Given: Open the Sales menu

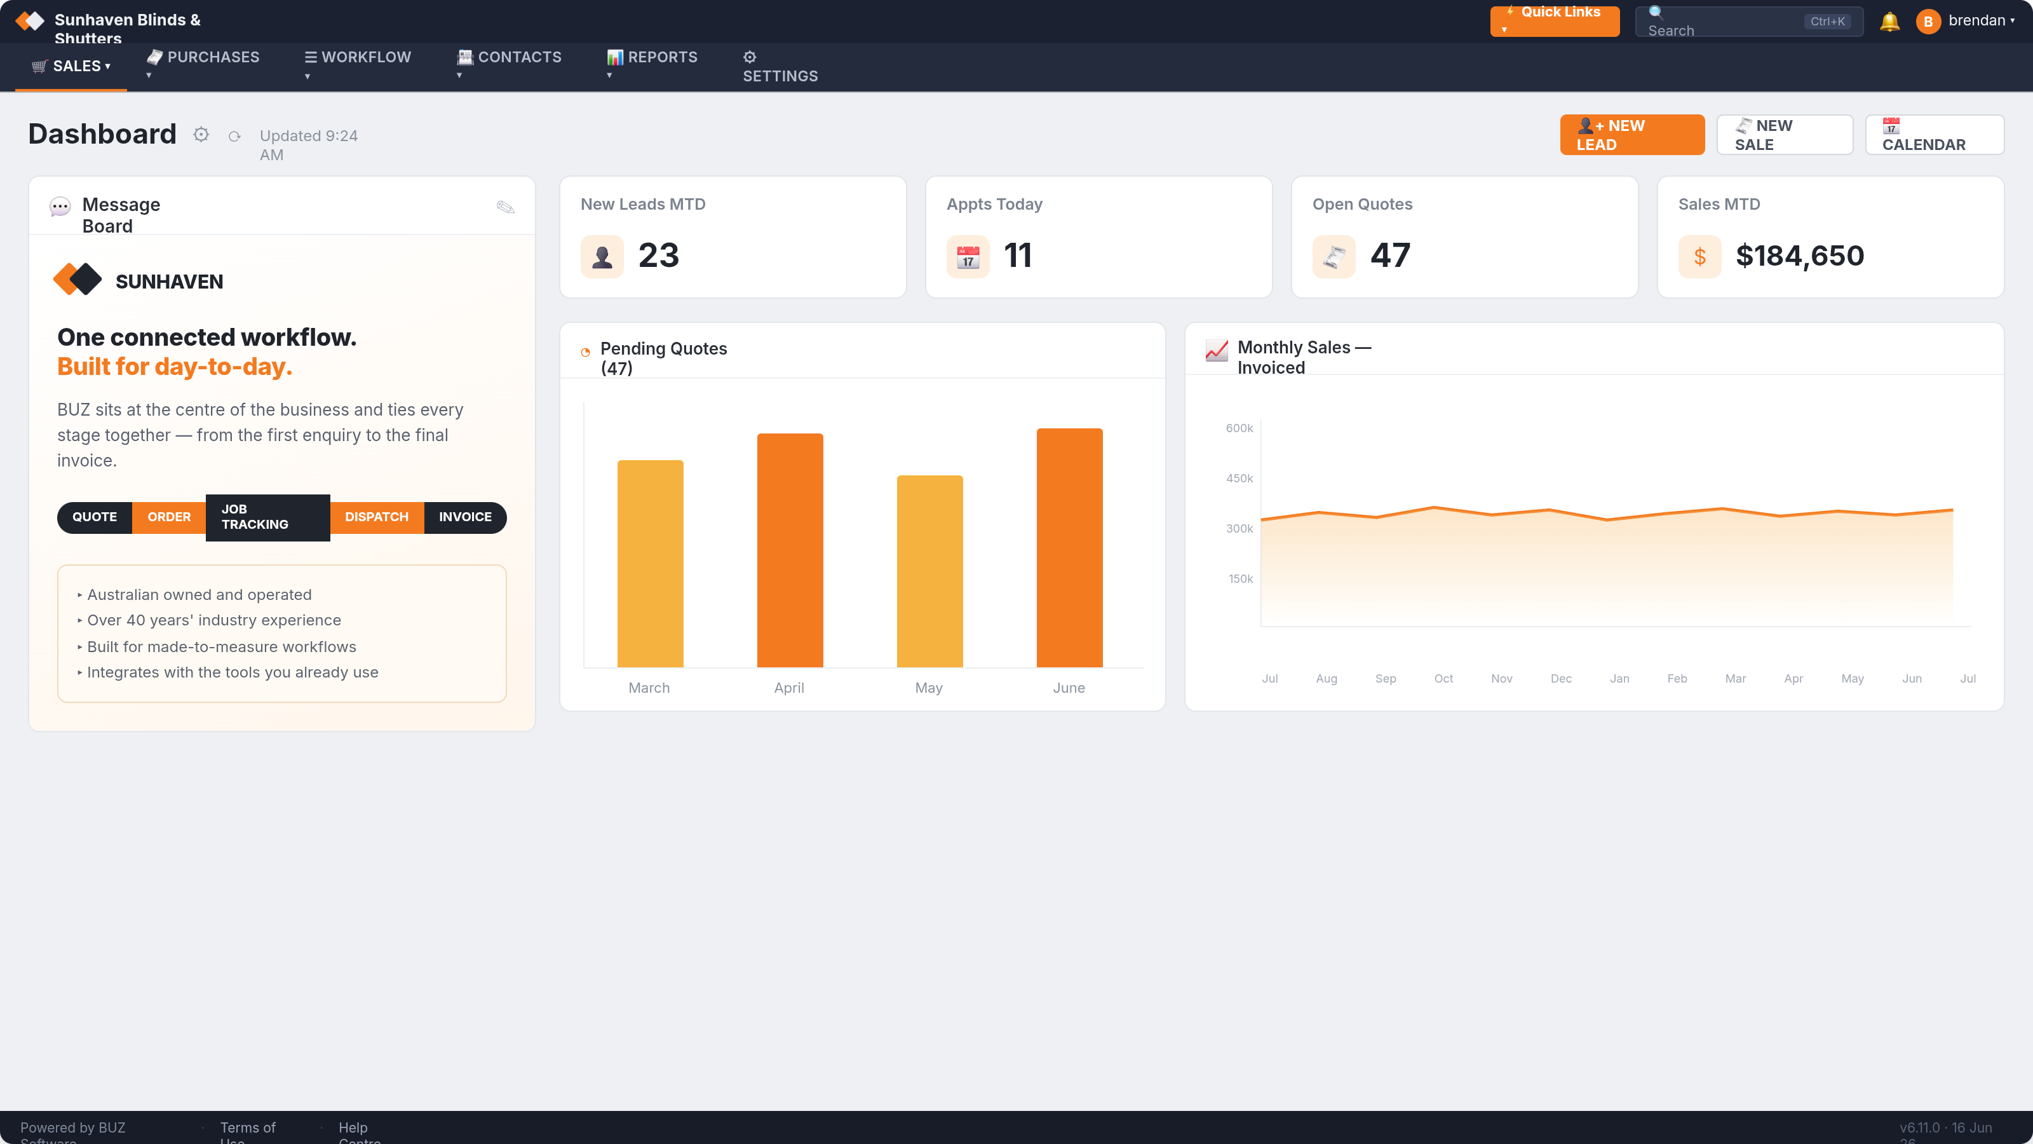Looking at the screenshot, I should tap(71, 66).
